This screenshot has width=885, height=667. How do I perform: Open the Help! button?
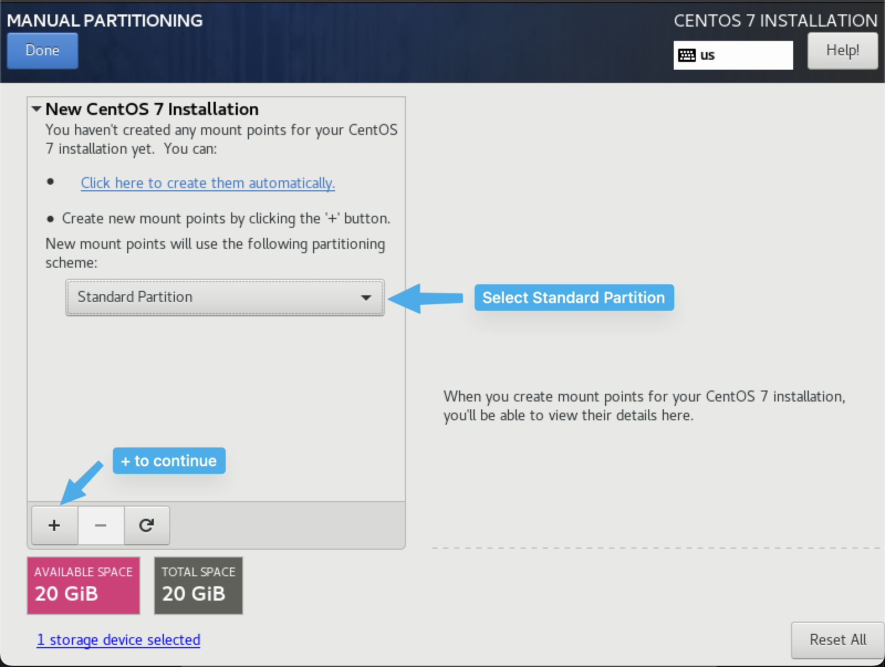[x=842, y=51]
